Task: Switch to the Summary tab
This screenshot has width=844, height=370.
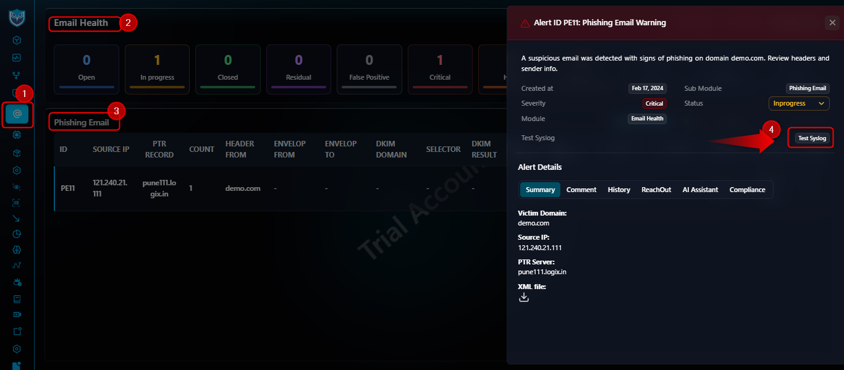Action: click(540, 190)
